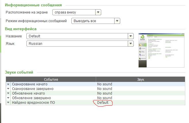189x123 pixels.
Task: Click arrow icon beside Сканирование начато
Action: tap(8, 84)
